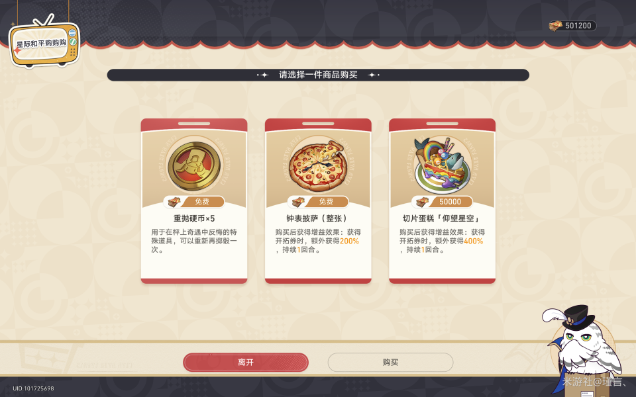Click the 星际和平购购购 TV logo
Screen dimensions: 636x397
[x=44, y=44]
